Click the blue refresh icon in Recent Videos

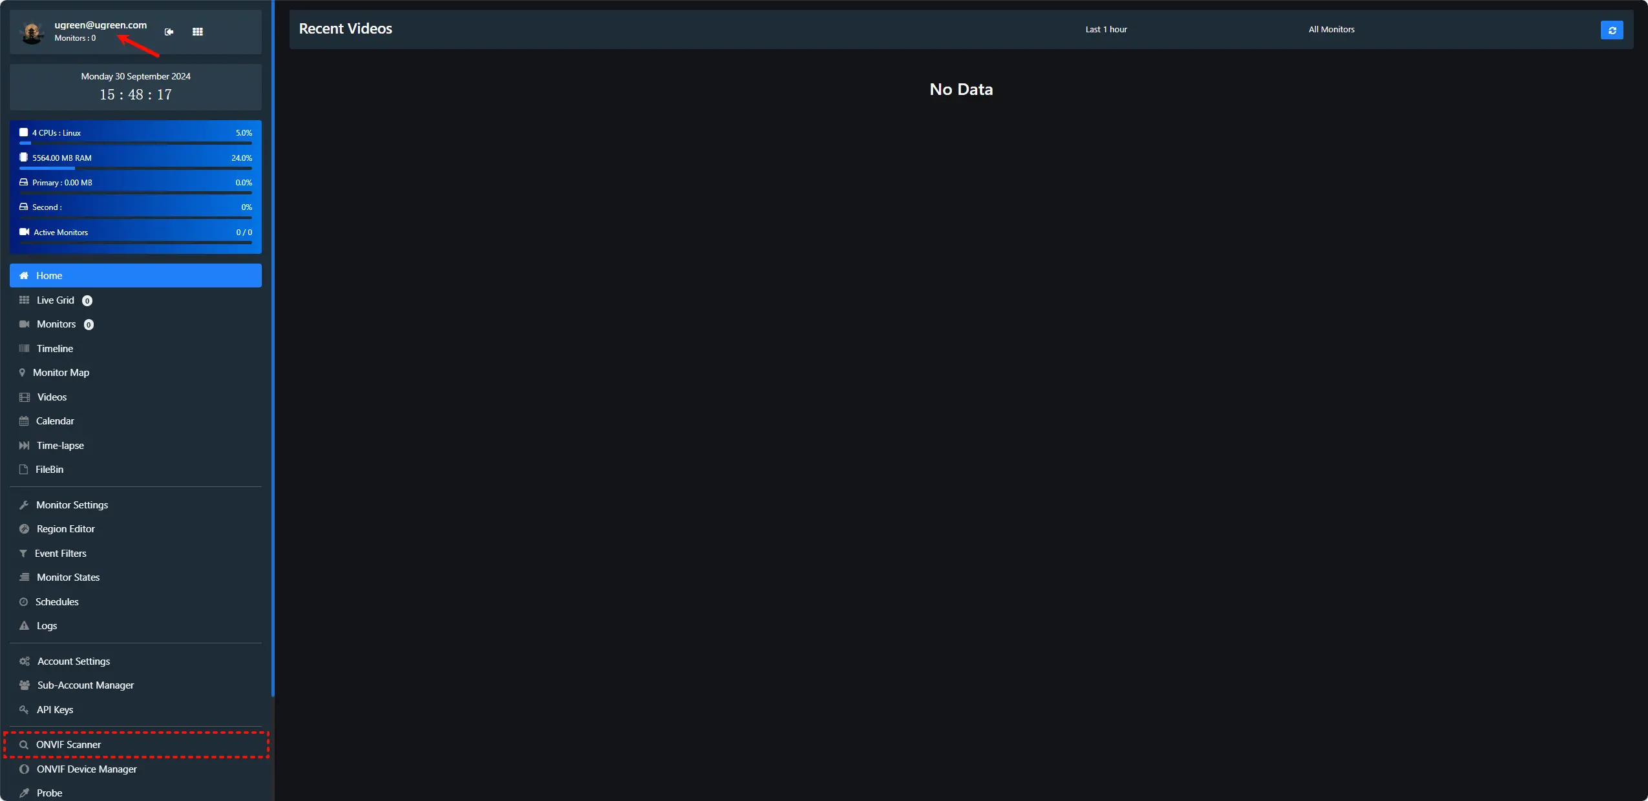point(1612,30)
